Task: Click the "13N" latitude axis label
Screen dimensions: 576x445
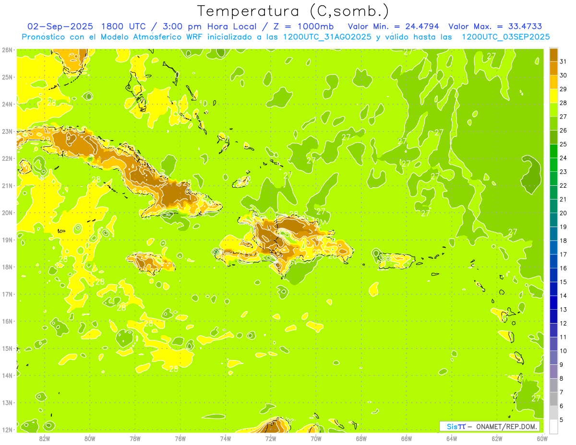Action: [7, 403]
